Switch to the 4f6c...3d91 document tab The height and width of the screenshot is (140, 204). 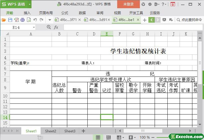point(96,20)
